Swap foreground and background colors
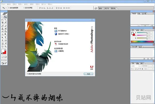The width and height of the screenshot is (155, 104). click(x=6, y=49)
